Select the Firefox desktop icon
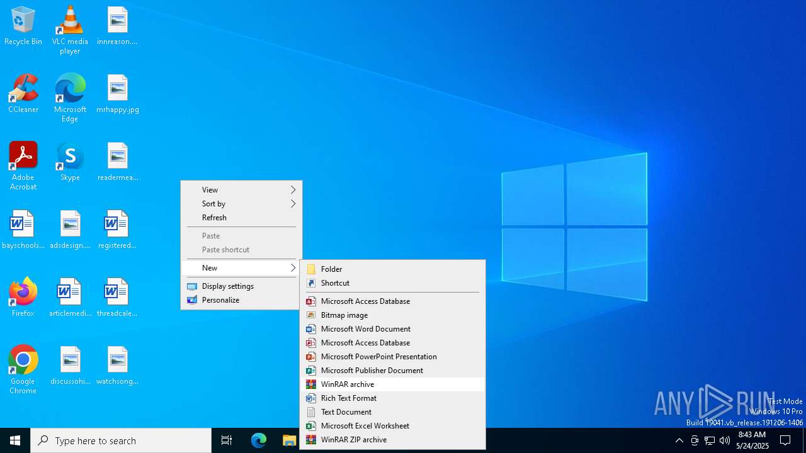 (23, 297)
